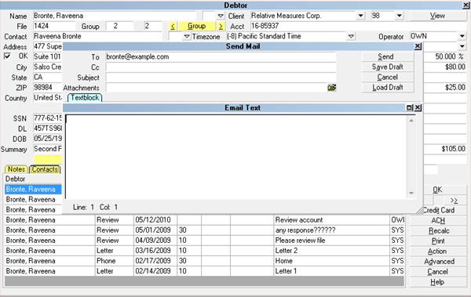Switch to the Notes tab
Screen dimensions: 471x297
(x=16, y=169)
